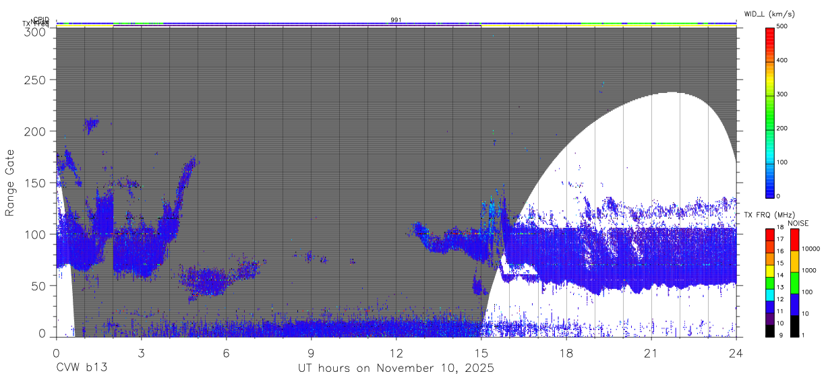Viewport: 828px width, 382px height.
Task: Pick red top of width color bar
Action: (770, 34)
